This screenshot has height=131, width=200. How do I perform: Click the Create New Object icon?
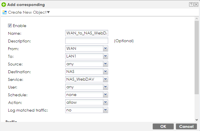pos(4,13)
